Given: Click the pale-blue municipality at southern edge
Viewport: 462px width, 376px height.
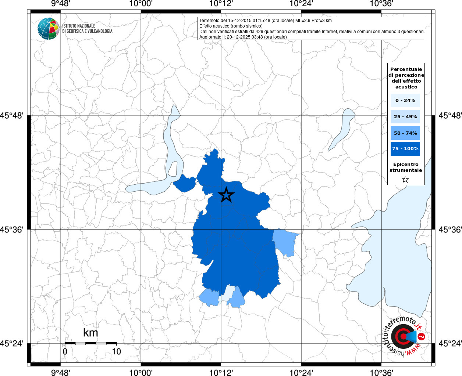Looking at the screenshot, I should 227,293.
